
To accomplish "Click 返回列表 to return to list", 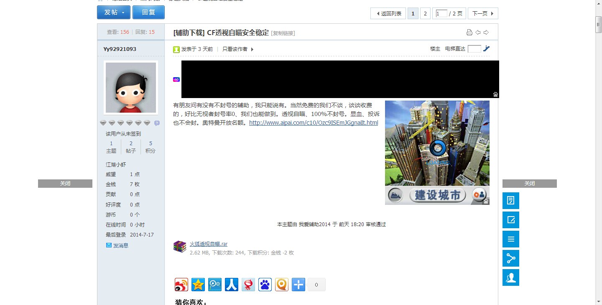I will coord(388,13).
